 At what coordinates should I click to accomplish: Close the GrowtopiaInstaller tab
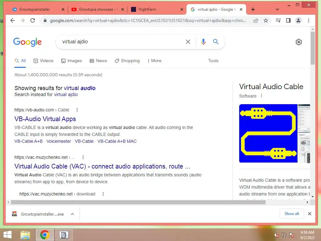coord(63,9)
